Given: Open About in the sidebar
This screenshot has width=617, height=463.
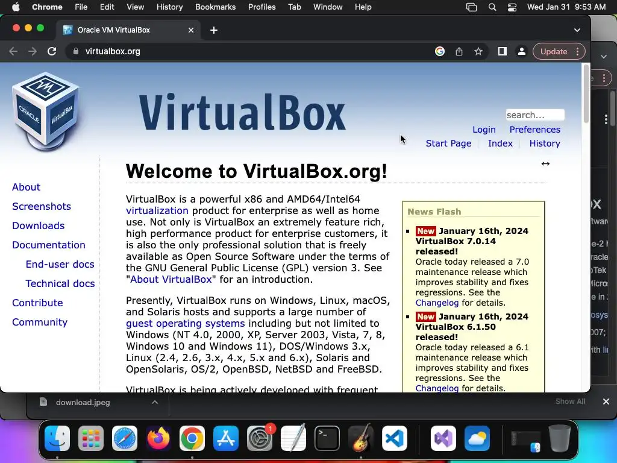Looking at the screenshot, I should (26, 187).
